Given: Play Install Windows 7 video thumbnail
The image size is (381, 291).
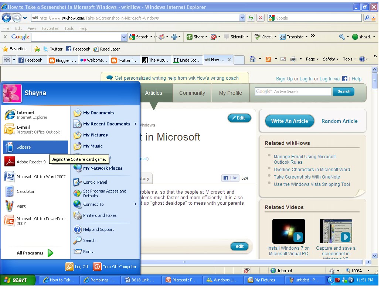Looking at the screenshot, I should point(288,231).
